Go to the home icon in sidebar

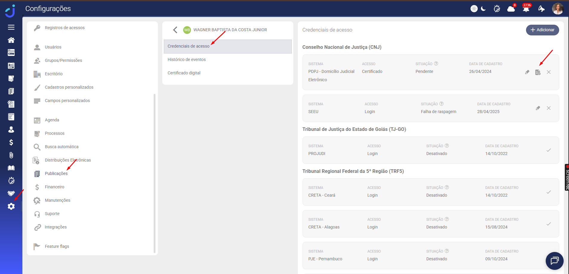11,40
